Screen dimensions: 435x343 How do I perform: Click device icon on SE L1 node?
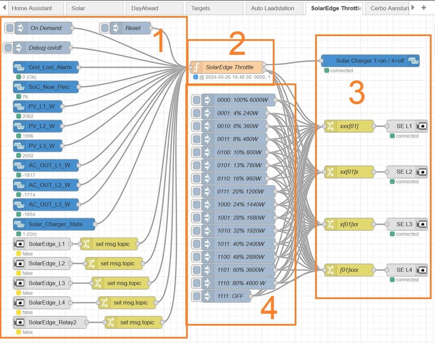point(422,126)
